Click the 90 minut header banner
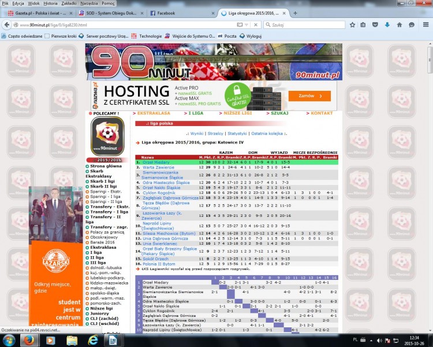Viewport: 433px width, 347px height. click(214, 62)
